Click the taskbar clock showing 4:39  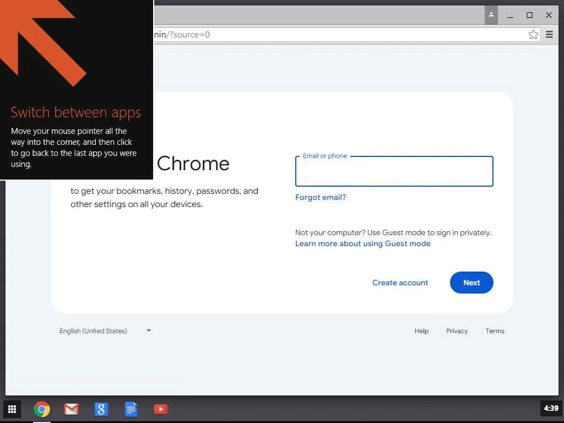pyautogui.click(x=551, y=408)
